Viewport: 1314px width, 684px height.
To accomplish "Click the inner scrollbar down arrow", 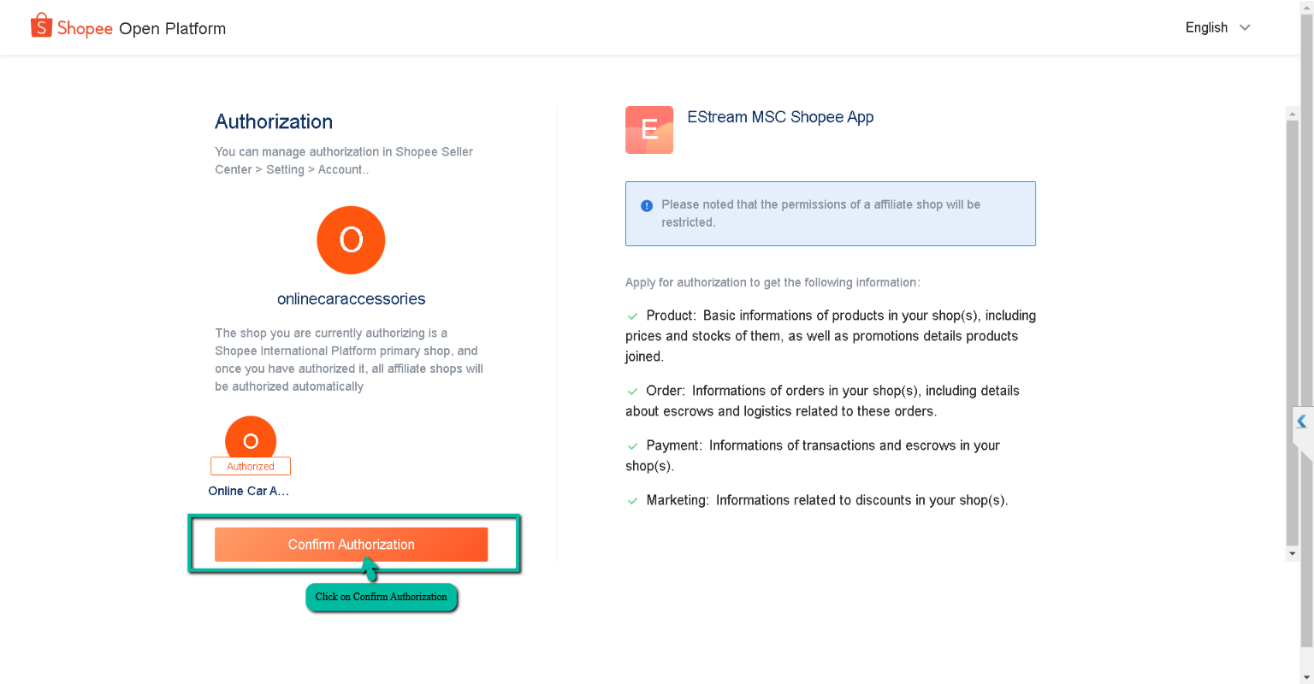I will point(1292,554).
